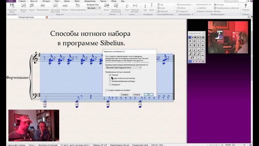259x146 pixels.
Task: Click the Find in ribbon search field
Action: (236, 1)
